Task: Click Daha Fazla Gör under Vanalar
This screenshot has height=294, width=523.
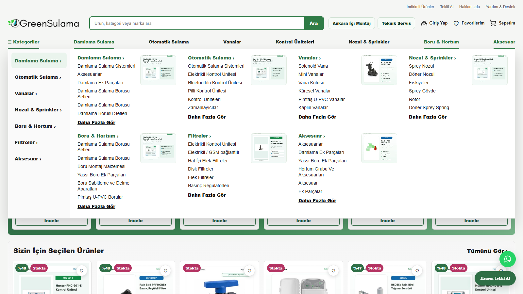Action: (x=317, y=117)
